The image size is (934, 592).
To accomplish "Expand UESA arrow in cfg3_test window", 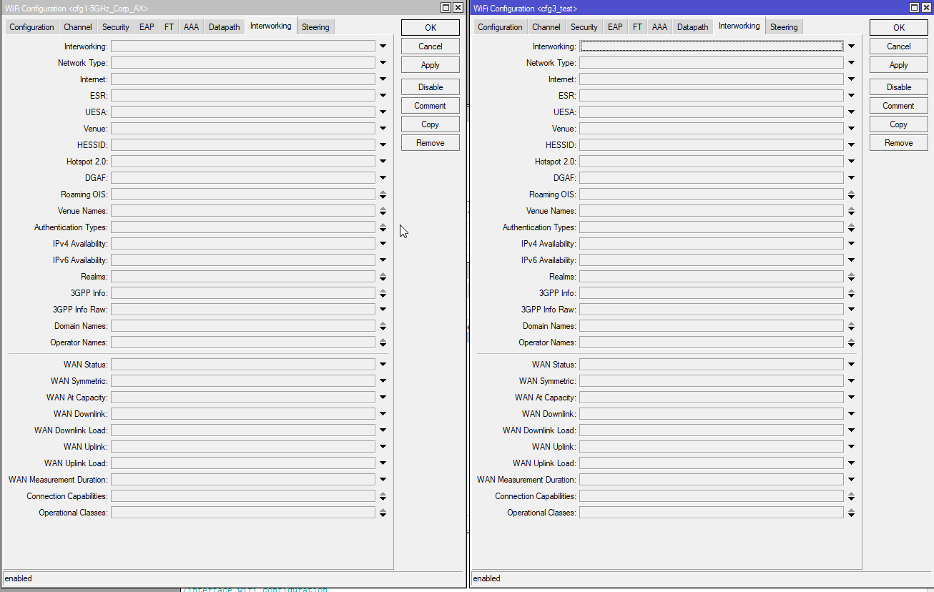I will [851, 112].
